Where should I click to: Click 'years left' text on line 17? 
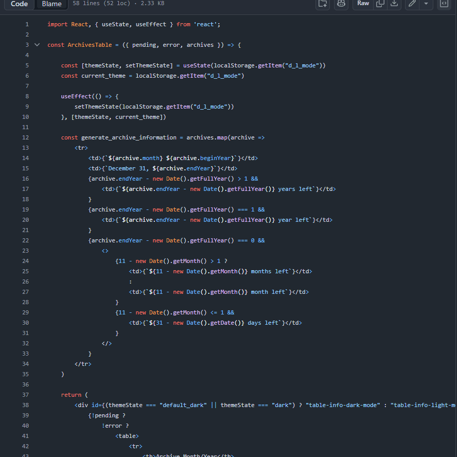click(295, 189)
